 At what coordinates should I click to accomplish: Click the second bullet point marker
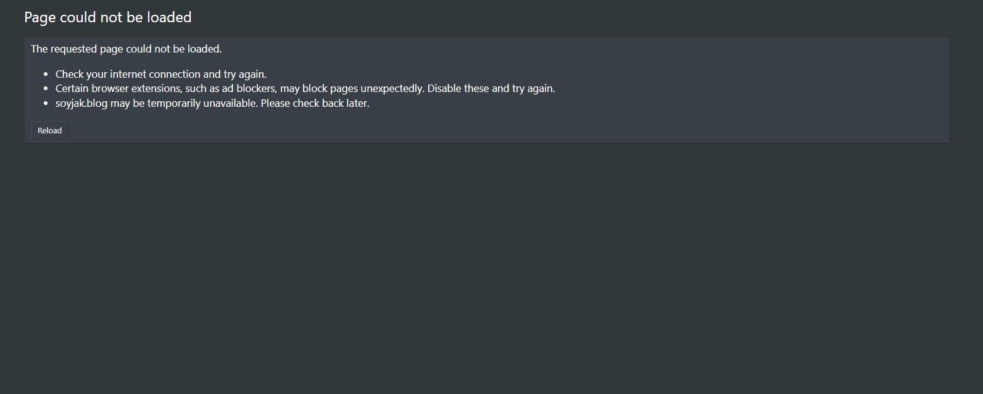click(x=46, y=89)
